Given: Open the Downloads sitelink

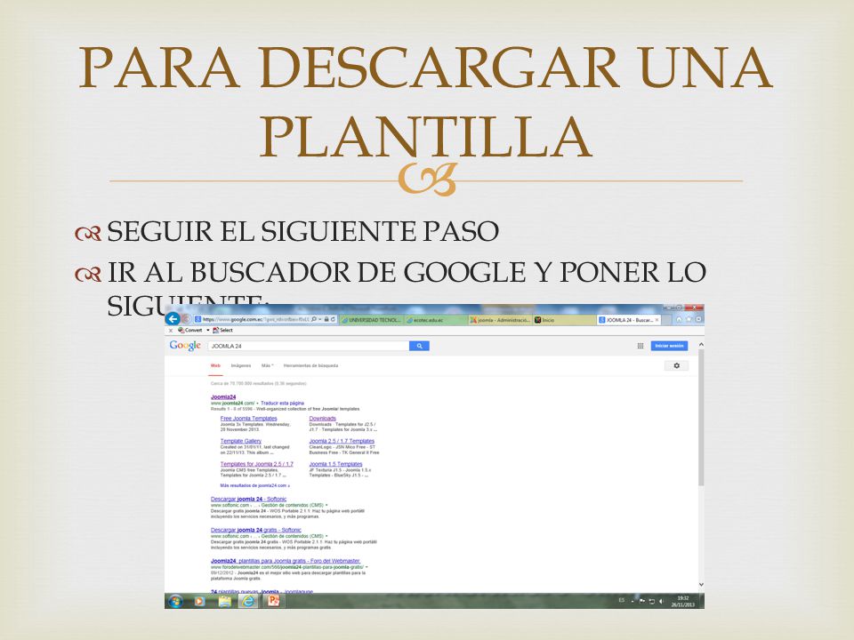Looking at the screenshot, I should [322, 418].
